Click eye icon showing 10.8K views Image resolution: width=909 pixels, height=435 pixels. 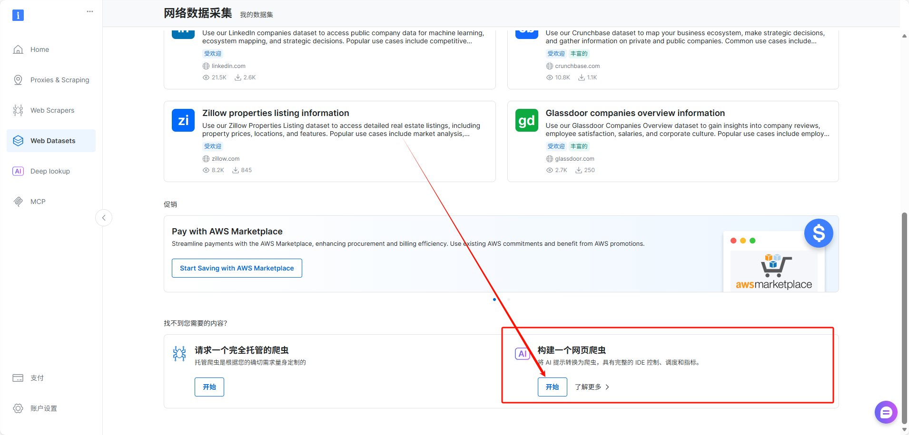click(550, 77)
